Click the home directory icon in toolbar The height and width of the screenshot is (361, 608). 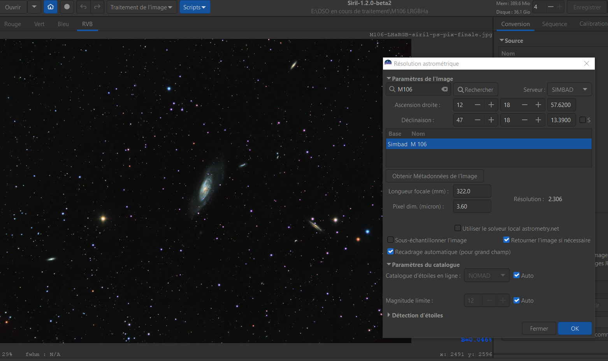tap(51, 7)
